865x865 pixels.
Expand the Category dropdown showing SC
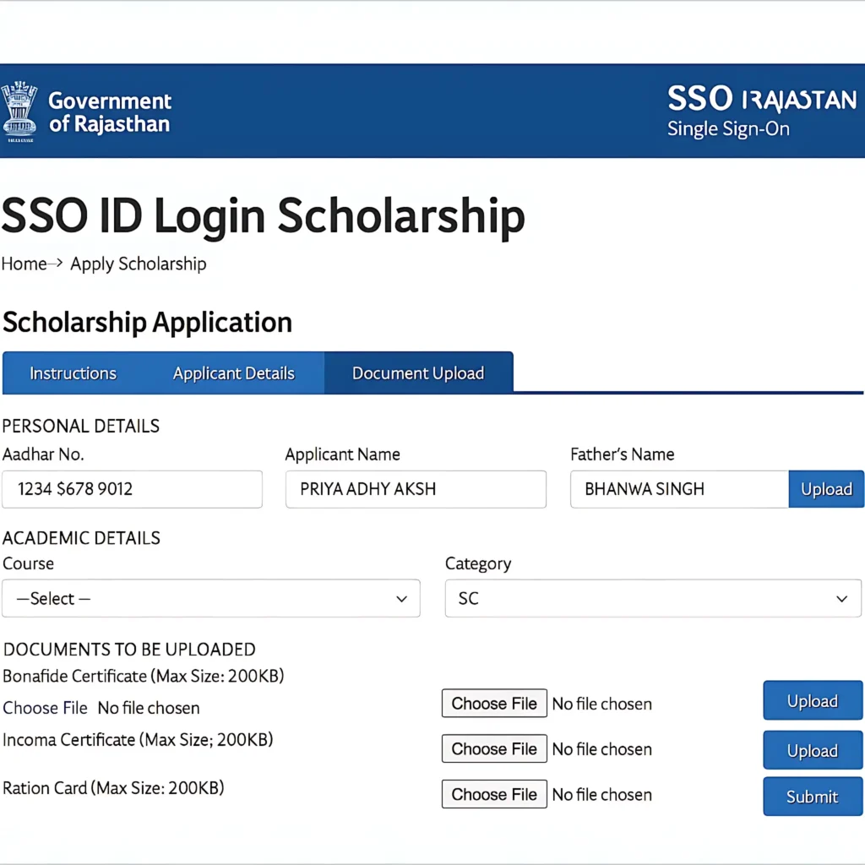[653, 599]
